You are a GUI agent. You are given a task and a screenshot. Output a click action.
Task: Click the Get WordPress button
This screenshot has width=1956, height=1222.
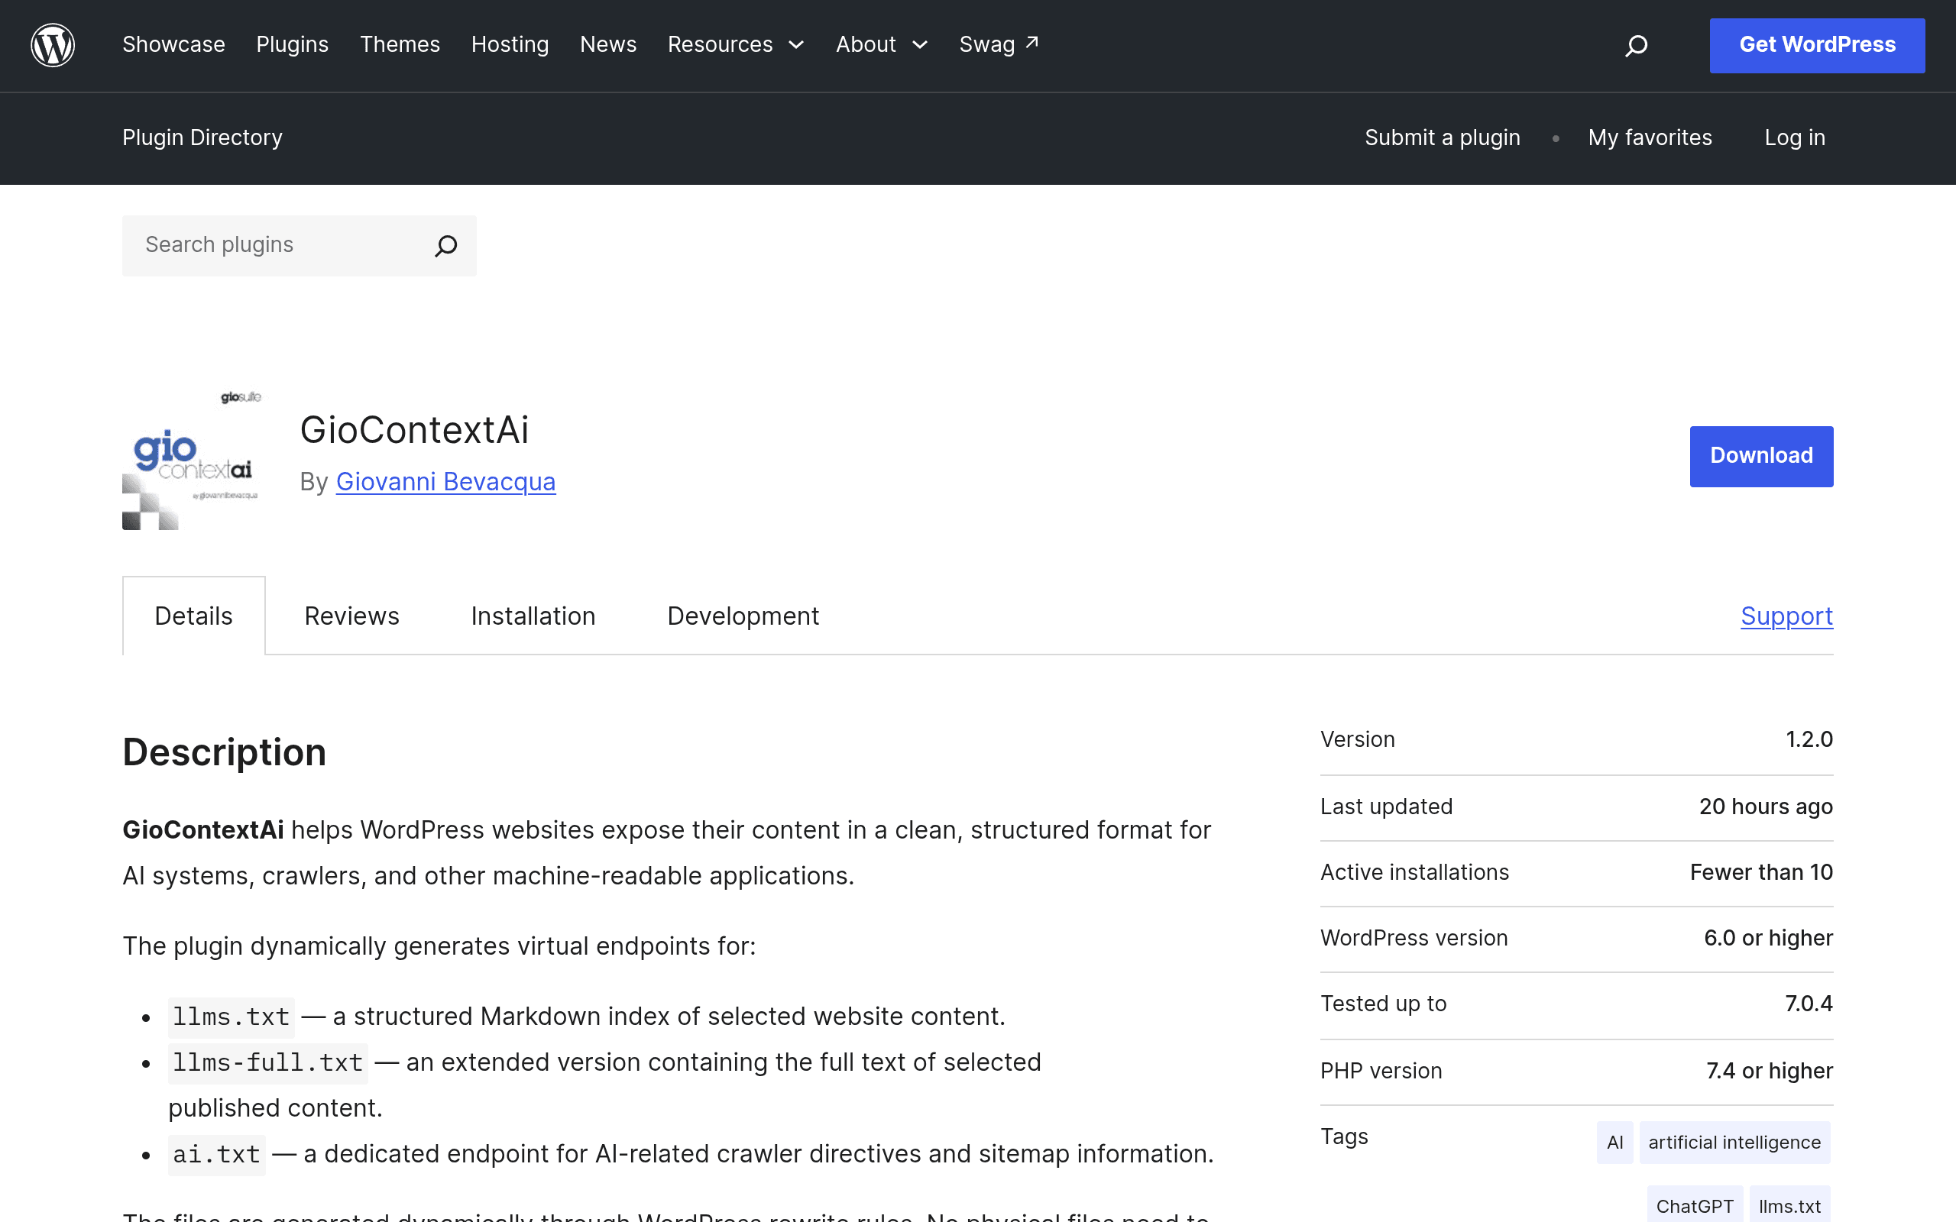(1817, 45)
